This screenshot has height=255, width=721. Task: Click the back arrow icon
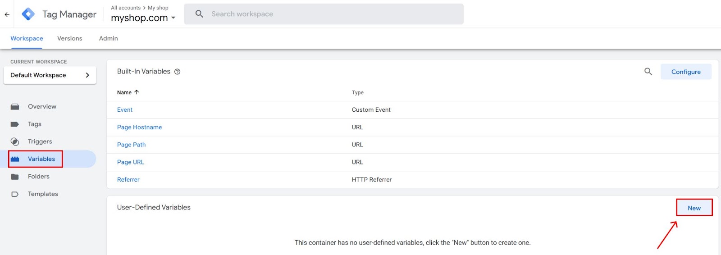click(7, 14)
